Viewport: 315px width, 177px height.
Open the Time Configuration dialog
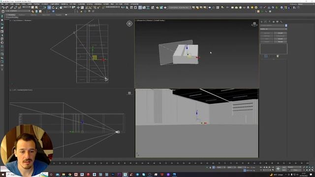pyautogui.click(x=273, y=170)
